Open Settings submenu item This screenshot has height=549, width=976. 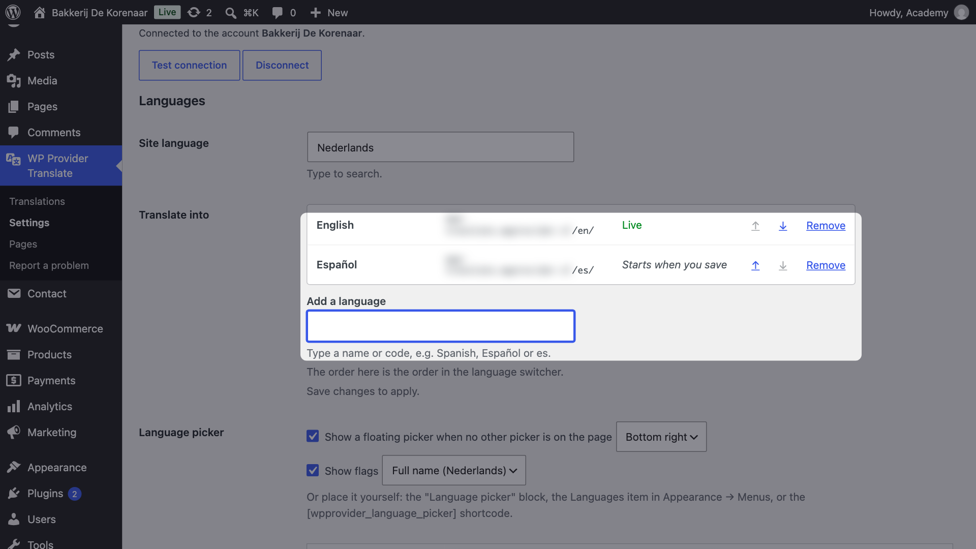tap(29, 223)
